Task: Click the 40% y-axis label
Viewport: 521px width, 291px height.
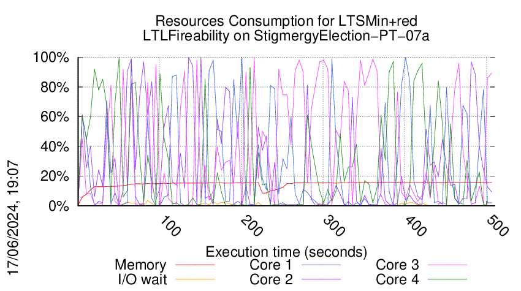Action: point(55,146)
